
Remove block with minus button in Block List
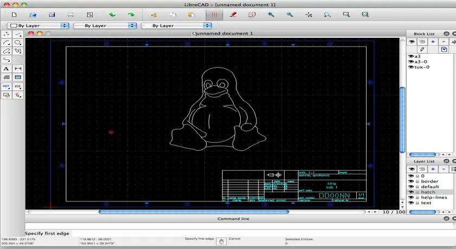(x=444, y=42)
